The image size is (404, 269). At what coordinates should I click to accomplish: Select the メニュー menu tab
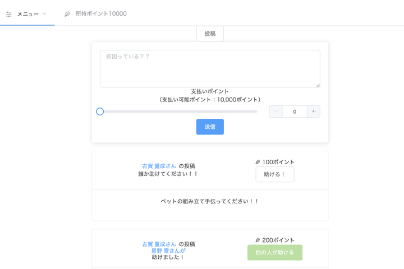(27, 14)
